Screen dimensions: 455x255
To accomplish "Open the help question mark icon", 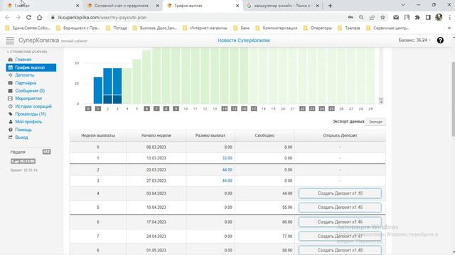I will click(440, 40).
